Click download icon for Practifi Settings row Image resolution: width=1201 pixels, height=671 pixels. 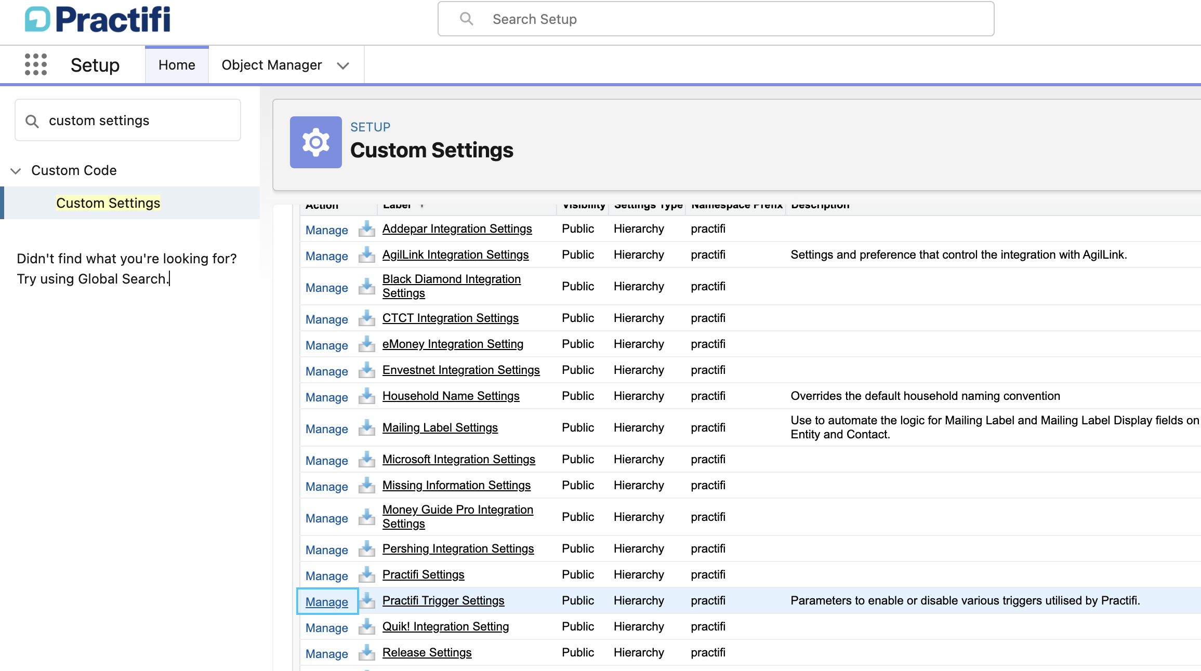point(367,574)
